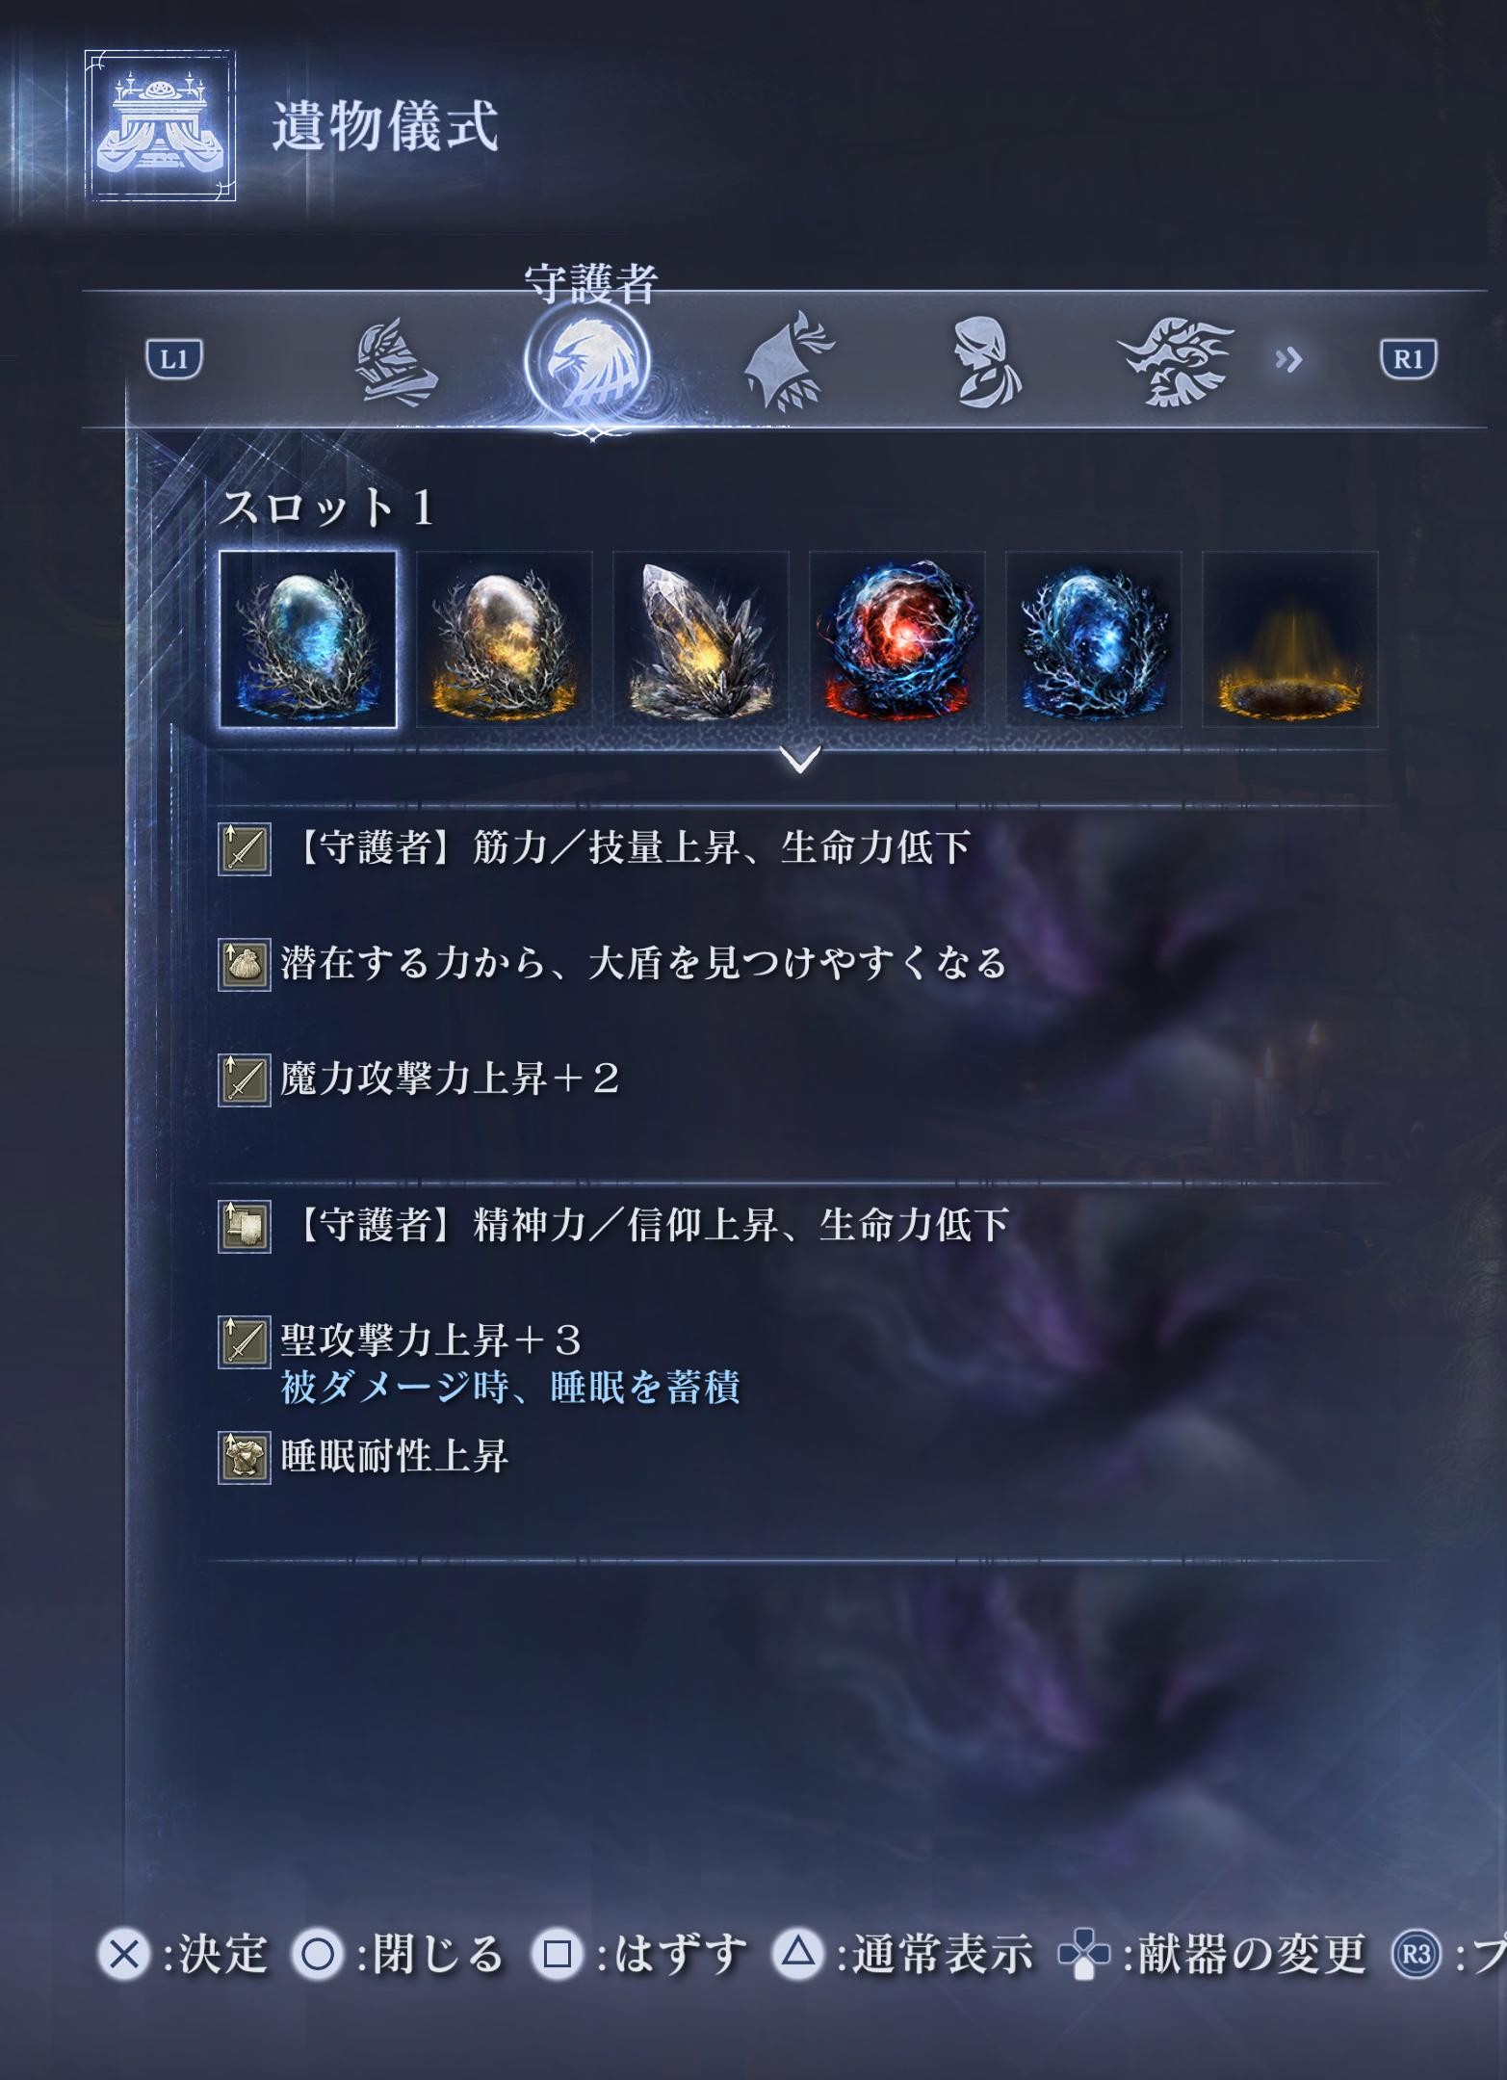Click the L1 previous character button

173,360
